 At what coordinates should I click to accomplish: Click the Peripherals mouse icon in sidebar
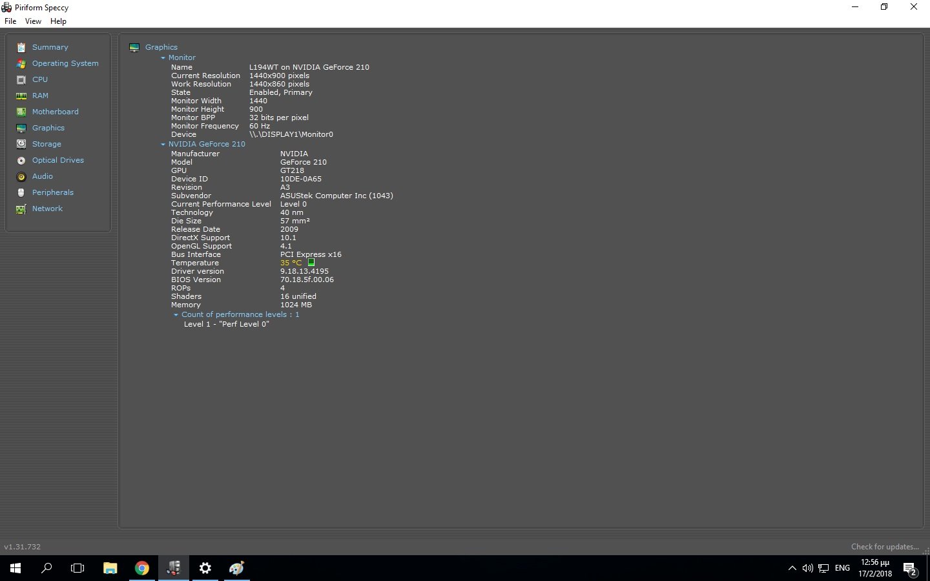coord(21,192)
